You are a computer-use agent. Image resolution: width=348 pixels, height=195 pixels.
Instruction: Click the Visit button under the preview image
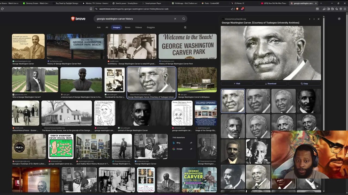pos(237,84)
